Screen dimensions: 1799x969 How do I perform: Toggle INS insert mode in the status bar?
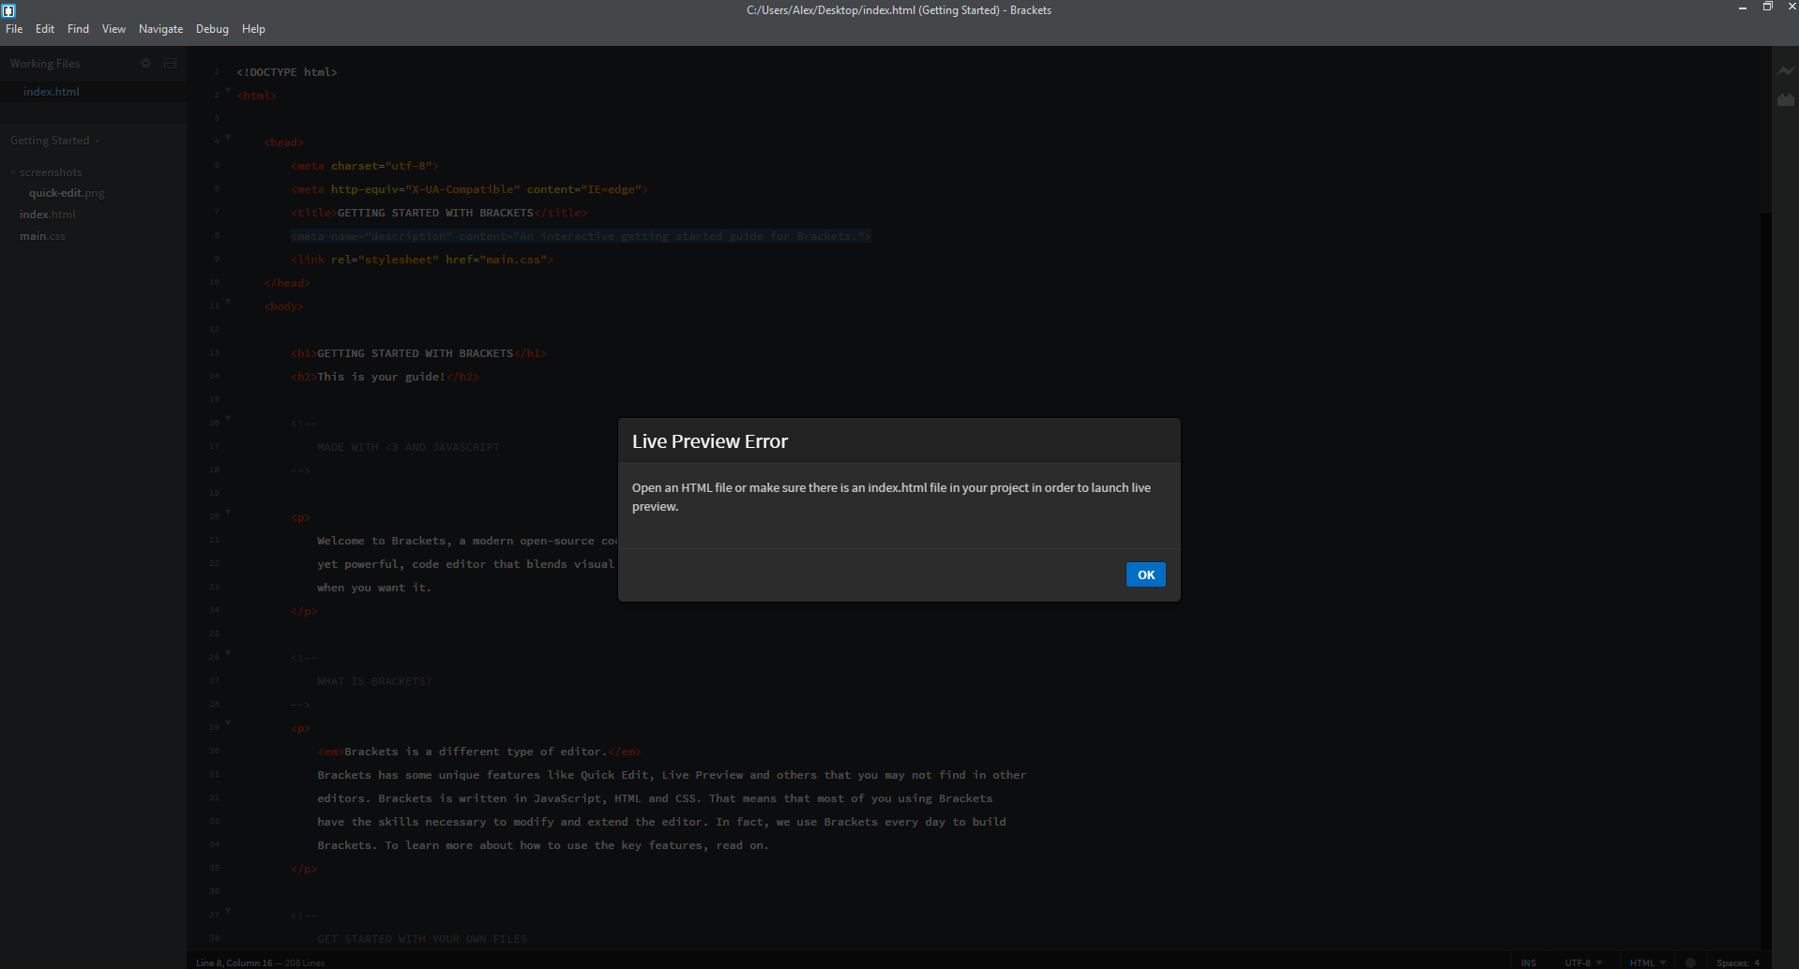pyautogui.click(x=1527, y=962)
